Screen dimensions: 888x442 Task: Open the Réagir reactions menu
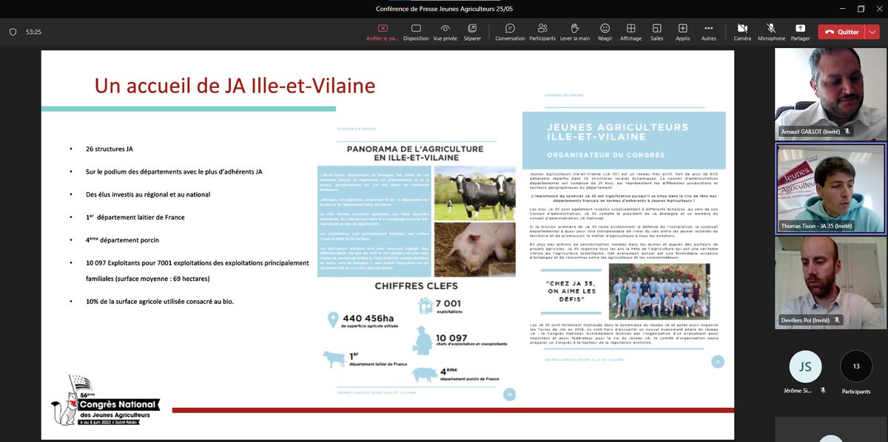point(605,32)
